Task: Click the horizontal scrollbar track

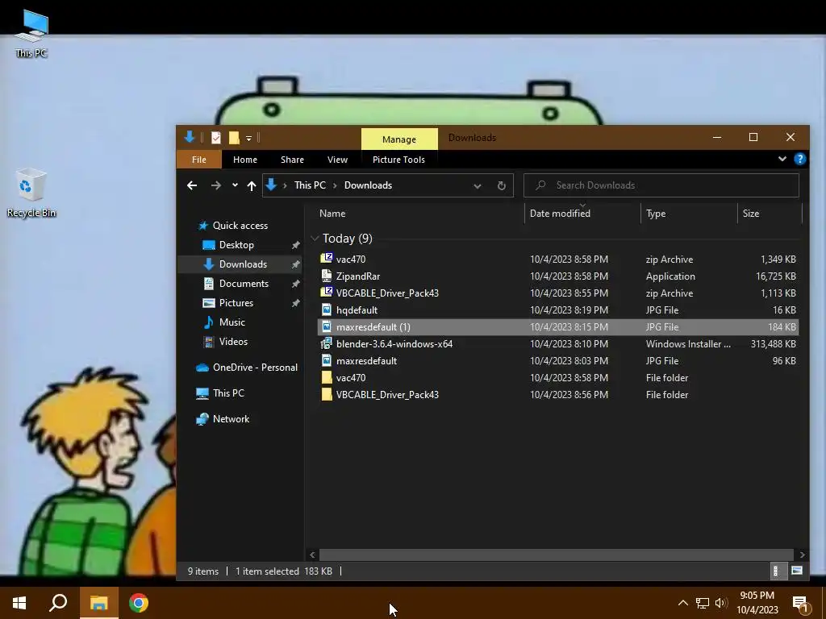Action: [x=557, y=555]
